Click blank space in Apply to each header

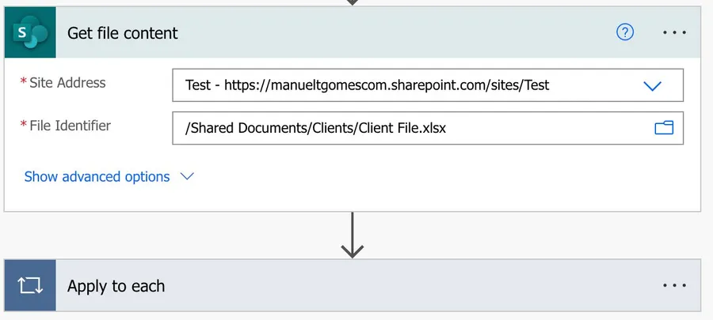(396, 285)
